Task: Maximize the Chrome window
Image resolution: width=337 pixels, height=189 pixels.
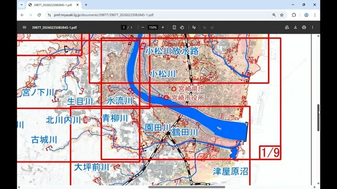Action: click(x=304, y=5)
